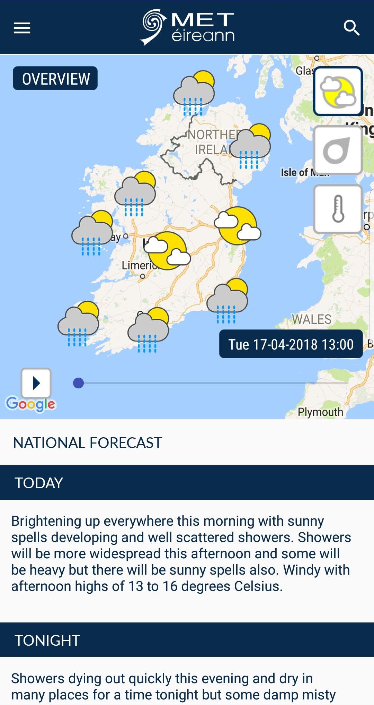Click the Tue 17-04-2018 13:00 time label

click(x=291, y=344)
